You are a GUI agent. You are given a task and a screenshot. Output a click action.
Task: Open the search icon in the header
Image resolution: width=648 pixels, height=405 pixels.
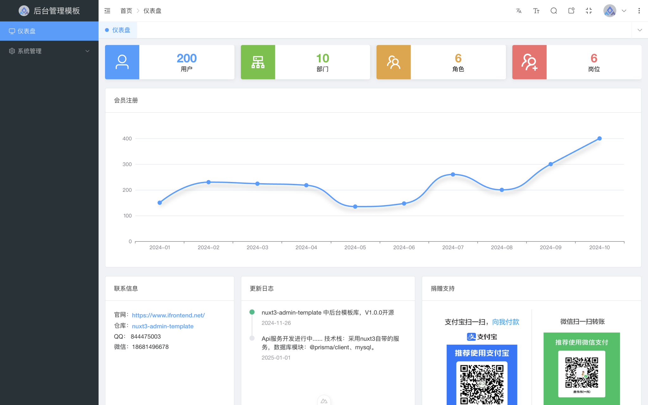tap(554, 10)
